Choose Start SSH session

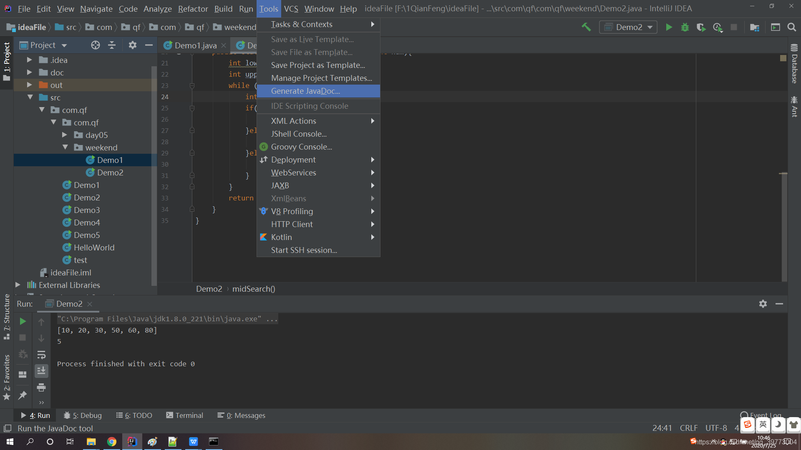318,250
